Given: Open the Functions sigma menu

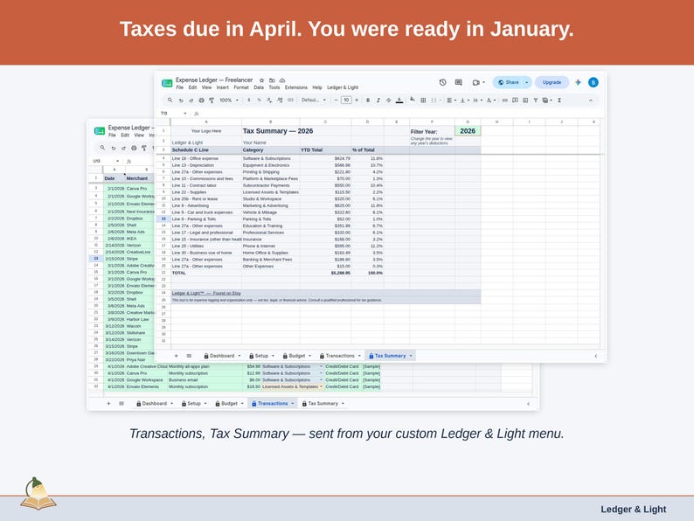Looking at the screenshot, I should tap(559, 101).
